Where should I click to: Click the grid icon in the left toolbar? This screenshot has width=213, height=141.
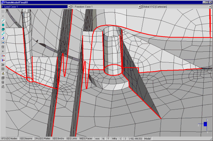tap(3, 69)
